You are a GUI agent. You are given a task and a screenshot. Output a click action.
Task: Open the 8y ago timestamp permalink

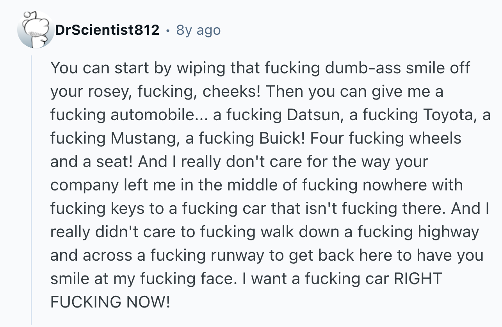pos(198,30)
